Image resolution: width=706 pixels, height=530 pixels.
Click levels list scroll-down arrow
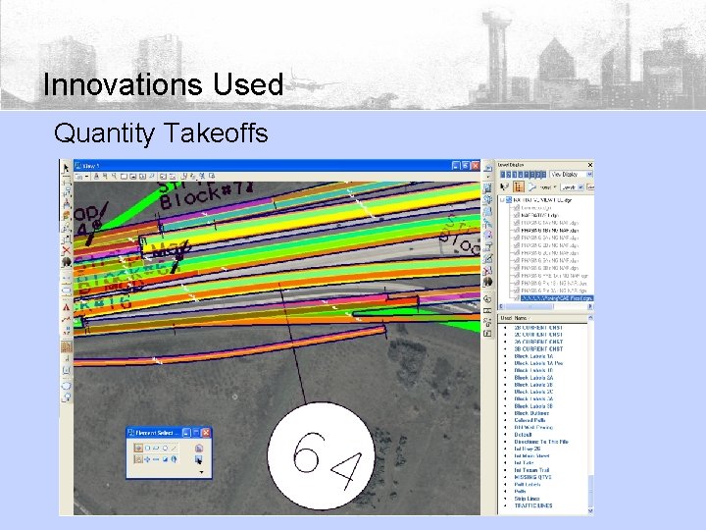tap(590, 511)
